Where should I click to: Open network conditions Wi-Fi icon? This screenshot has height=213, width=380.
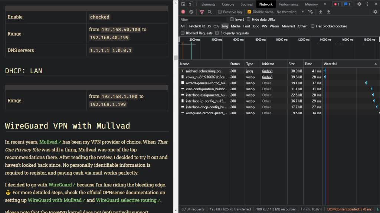click(310, 12)
